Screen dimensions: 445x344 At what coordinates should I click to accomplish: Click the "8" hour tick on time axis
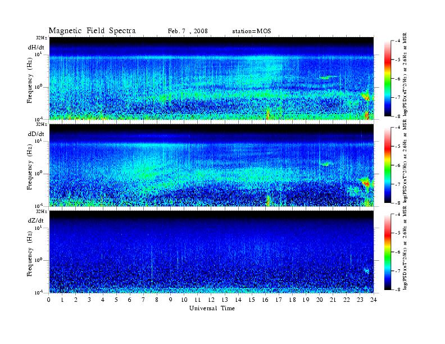[157, 300]
